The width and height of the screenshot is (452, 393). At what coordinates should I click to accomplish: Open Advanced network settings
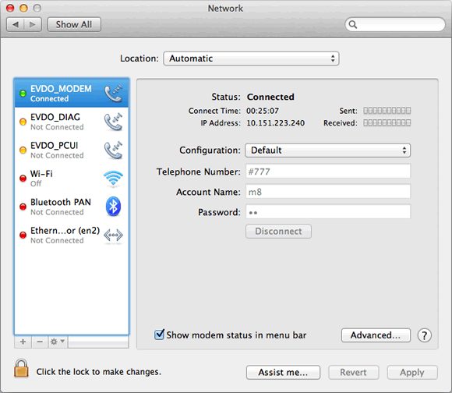click(x=376, y=335)
